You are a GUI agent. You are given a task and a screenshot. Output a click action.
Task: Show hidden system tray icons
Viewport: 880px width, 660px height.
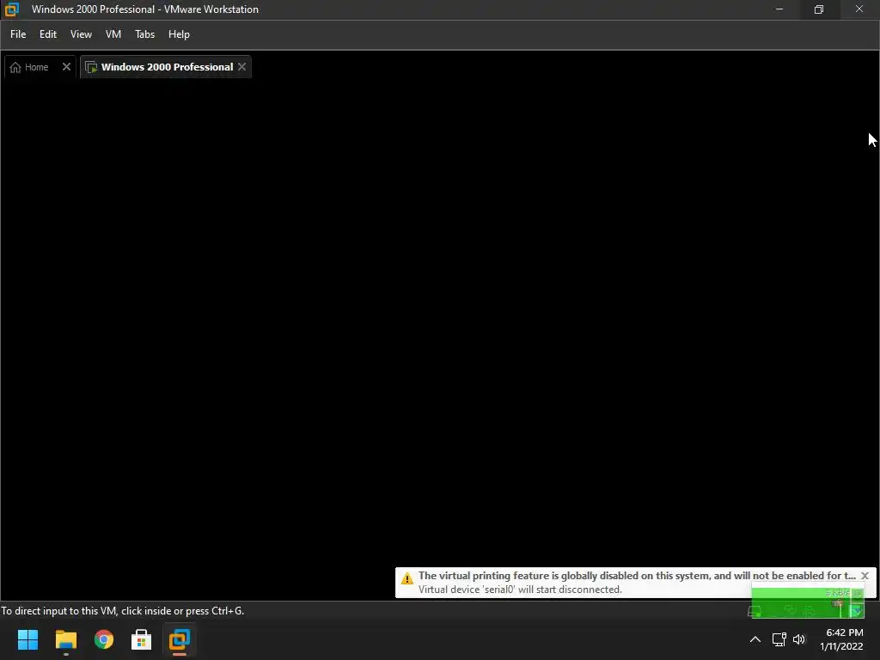[x=755, y=639]
